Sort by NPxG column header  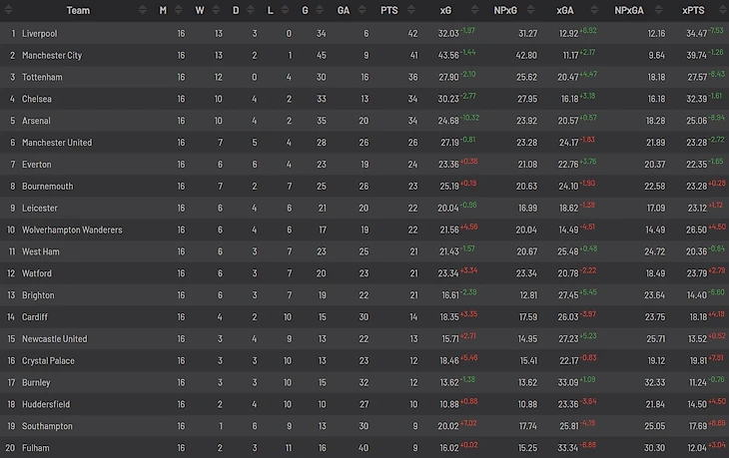pyautogui.click(x=505, y=11)
